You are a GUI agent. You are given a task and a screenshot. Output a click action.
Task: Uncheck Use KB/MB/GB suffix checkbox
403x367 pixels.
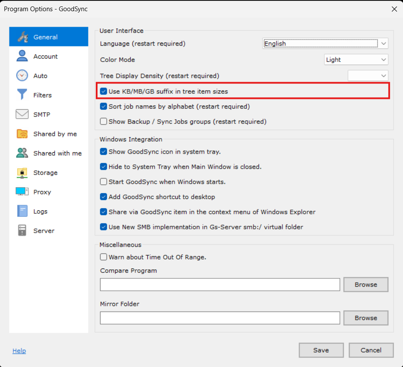coord(104,91)
